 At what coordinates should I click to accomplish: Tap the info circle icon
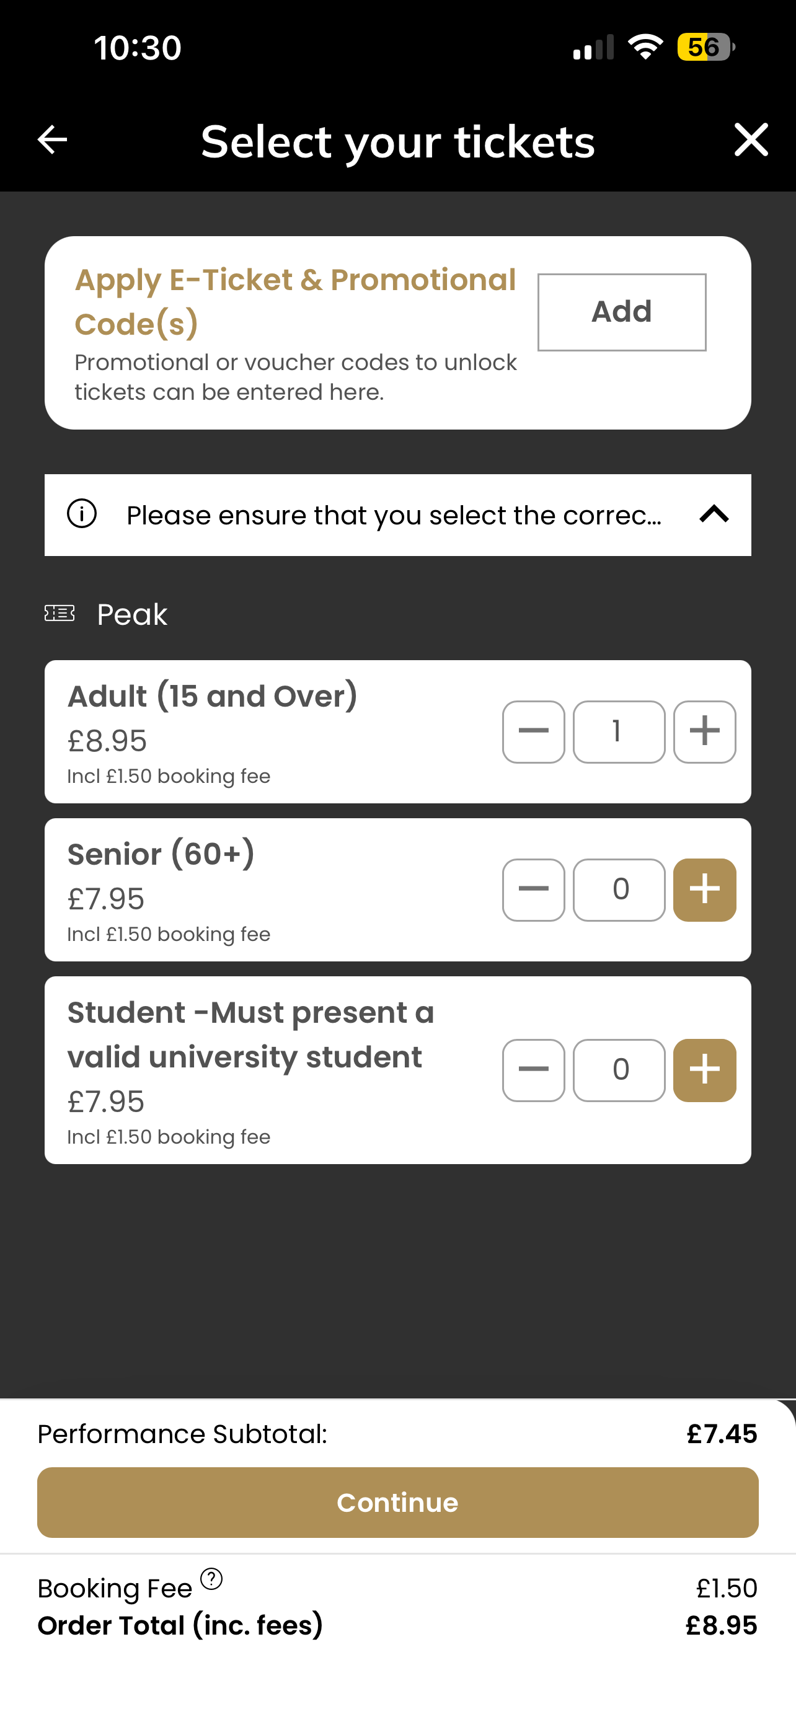[x=82, y=514]
